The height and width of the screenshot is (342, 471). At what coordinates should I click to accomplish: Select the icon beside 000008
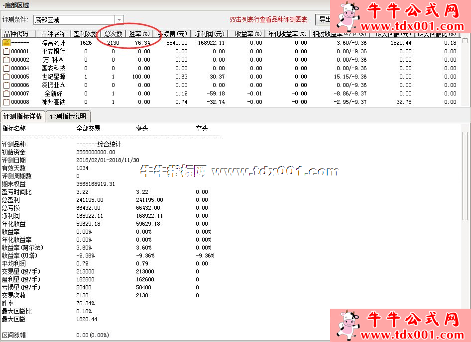(x=6, y=102)
